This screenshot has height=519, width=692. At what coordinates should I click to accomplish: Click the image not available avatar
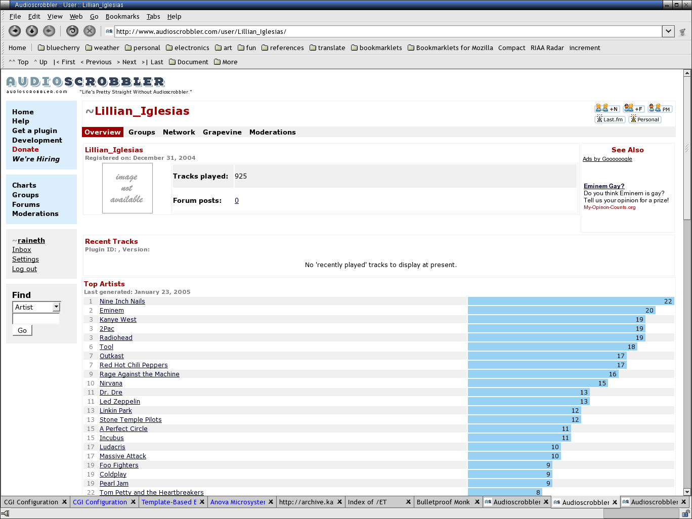127,188
